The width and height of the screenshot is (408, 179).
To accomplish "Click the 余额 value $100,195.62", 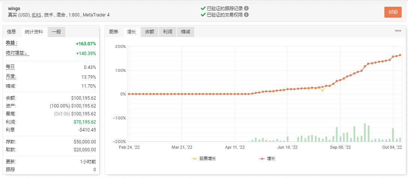I will pyautogui.click(x=84, y=98).
